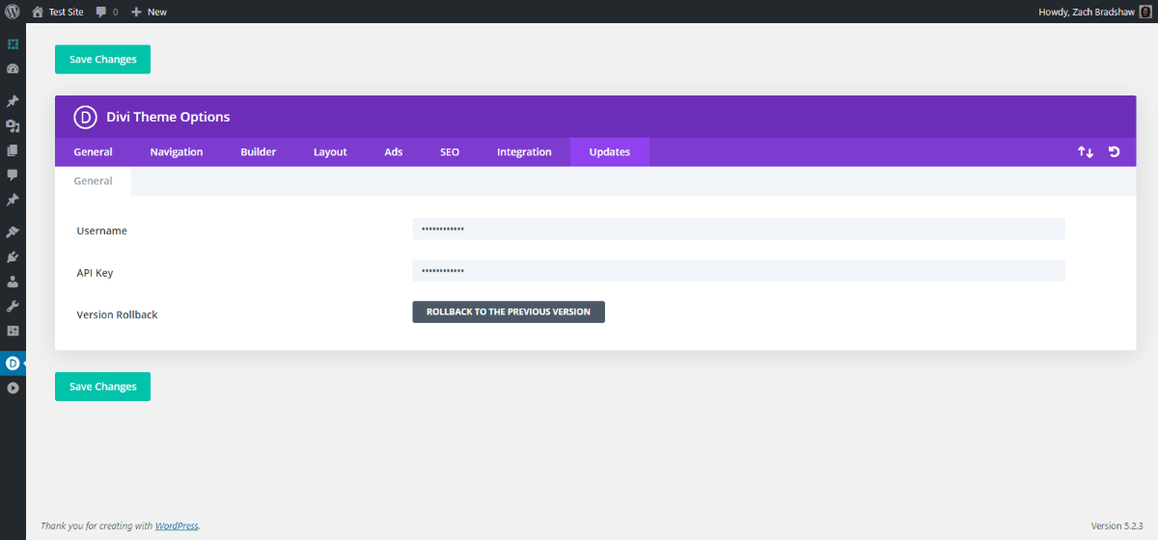Open the Posts pushpin icon in sidebar

(13, 101)
